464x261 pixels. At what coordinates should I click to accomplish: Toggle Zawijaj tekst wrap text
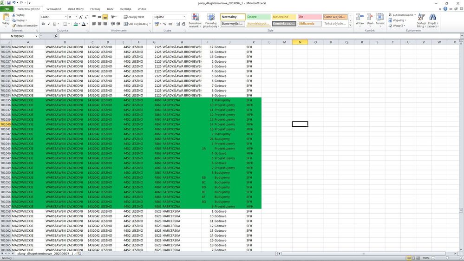(x=133, y=17)
